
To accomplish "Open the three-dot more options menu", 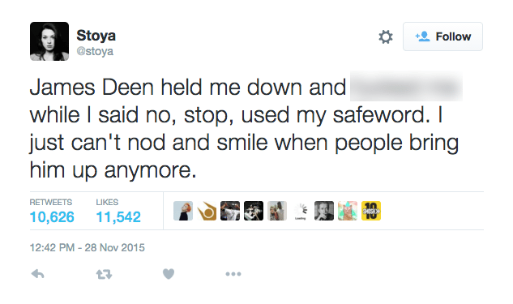I will point(233,274).
